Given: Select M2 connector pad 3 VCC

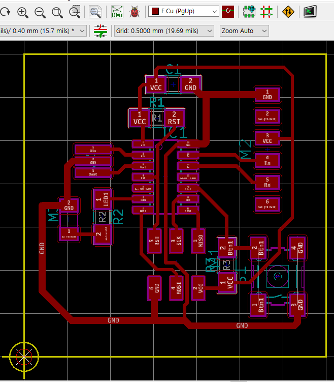Looking at the screenshot, I should [267, 138].
